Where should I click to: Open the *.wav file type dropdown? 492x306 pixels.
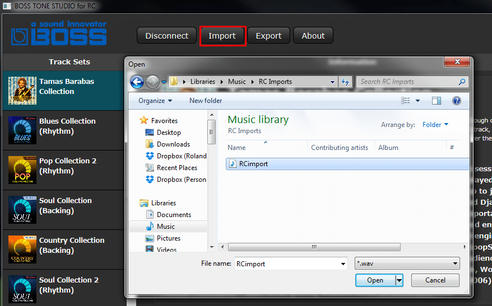point(407,263)
